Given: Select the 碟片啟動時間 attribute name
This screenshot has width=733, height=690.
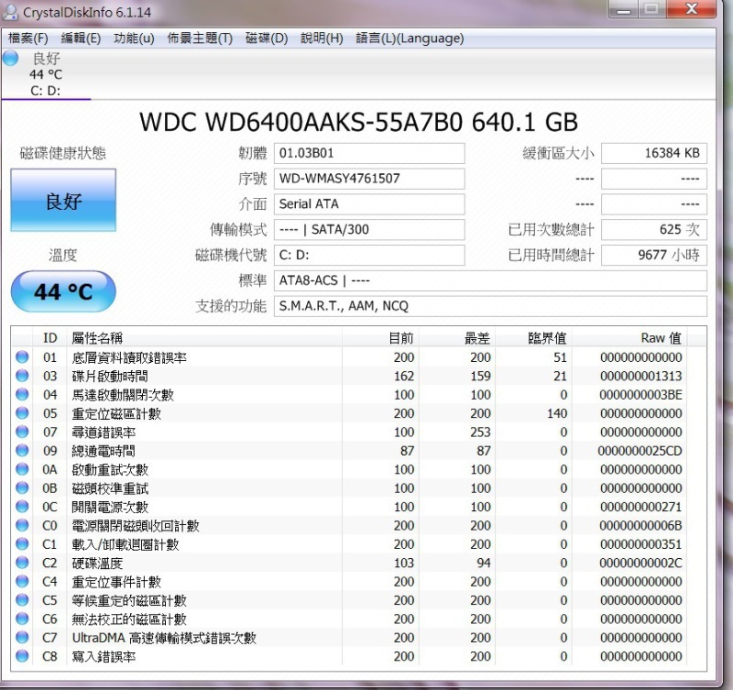Looking at the screenshot, I should pos(110,377).
